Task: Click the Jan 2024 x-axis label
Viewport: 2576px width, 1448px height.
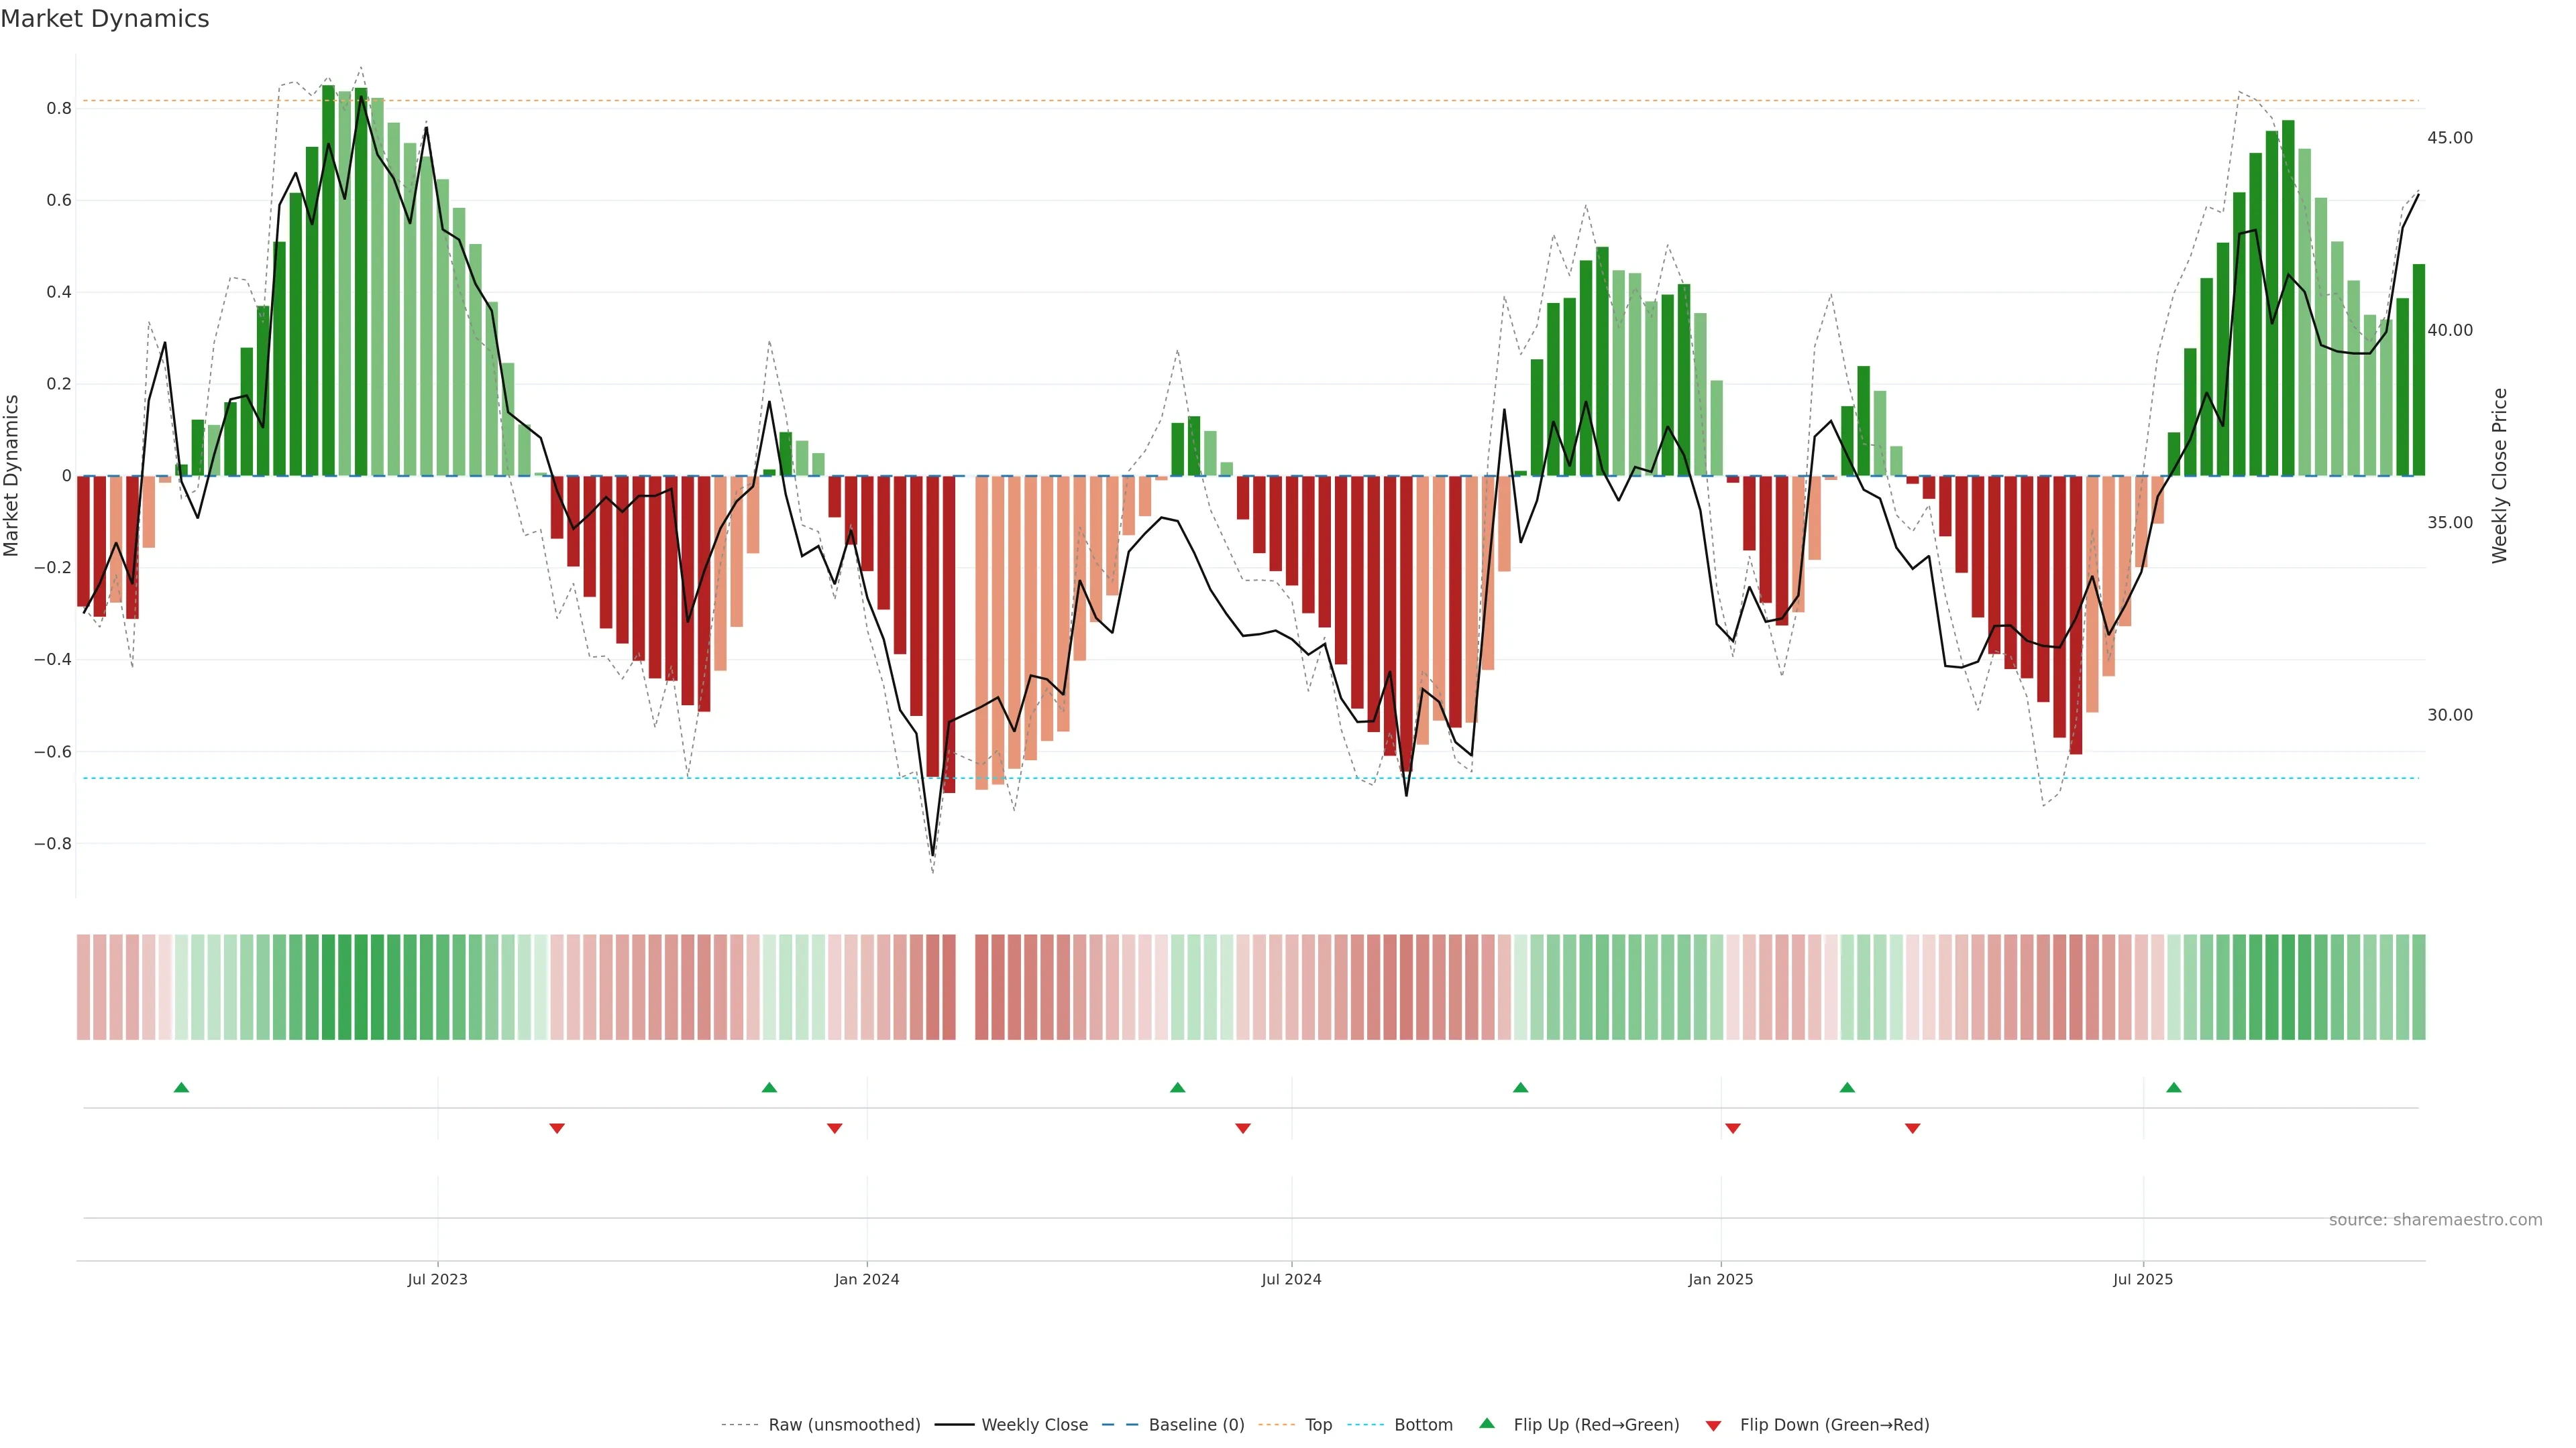Action: pos(867,1279)
